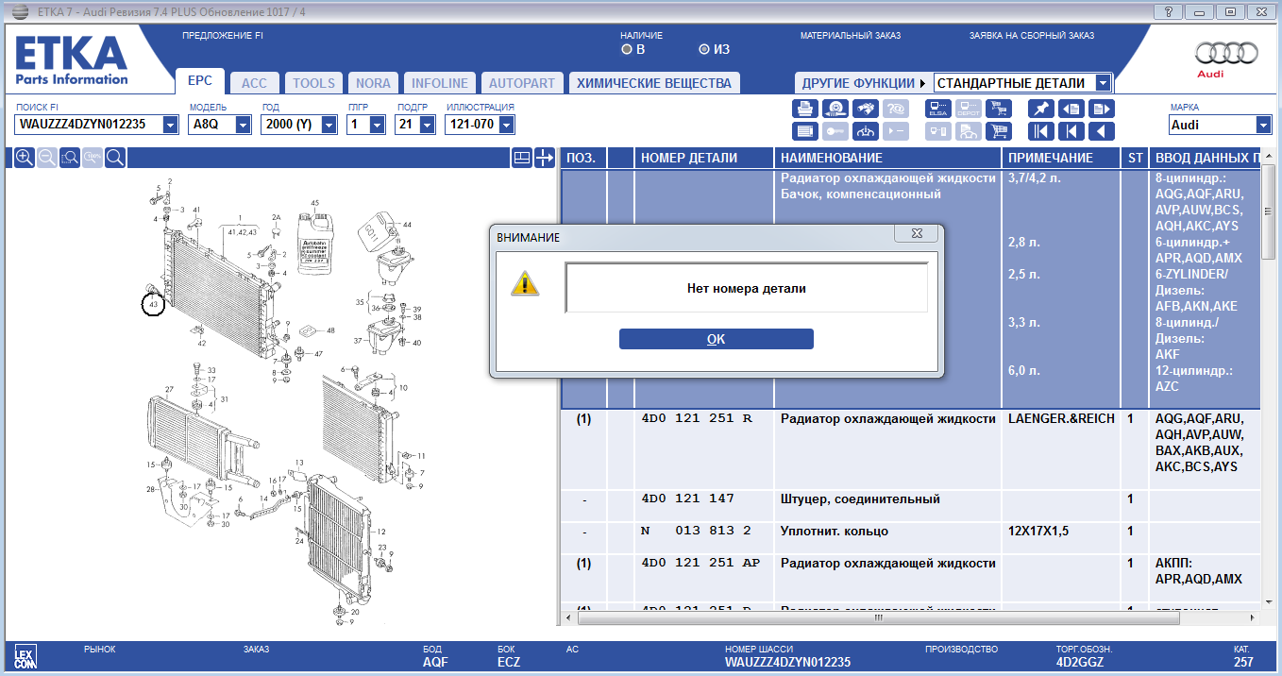Launch the ELSA link icon

pos(938,109)
